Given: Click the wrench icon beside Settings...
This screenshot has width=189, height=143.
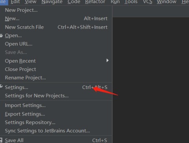Looking at the screenshot, I should [1, 87].
